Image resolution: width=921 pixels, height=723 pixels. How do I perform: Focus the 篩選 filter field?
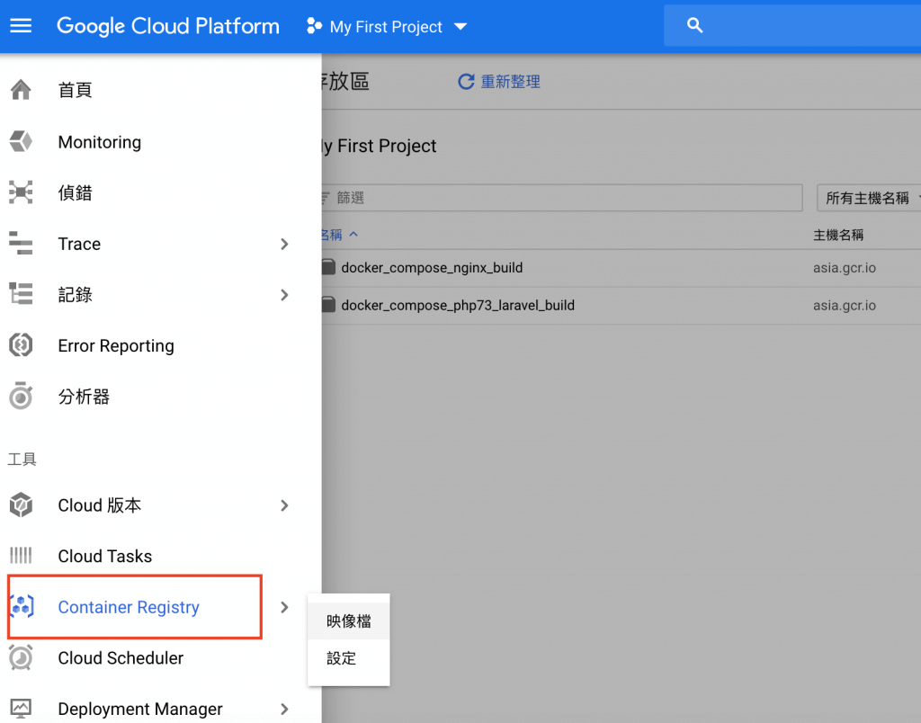click(x=561, y=198)
